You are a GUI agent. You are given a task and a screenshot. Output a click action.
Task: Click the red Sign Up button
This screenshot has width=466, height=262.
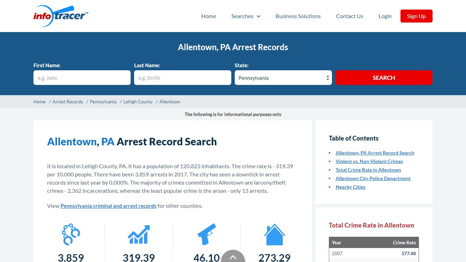tap(417, 16)
